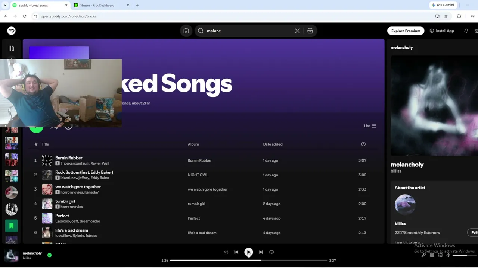Screen dimensions: 478x268
Task: Click the 'tumblr girl' cover art thumbnail
Action: [x=47, y=204]
